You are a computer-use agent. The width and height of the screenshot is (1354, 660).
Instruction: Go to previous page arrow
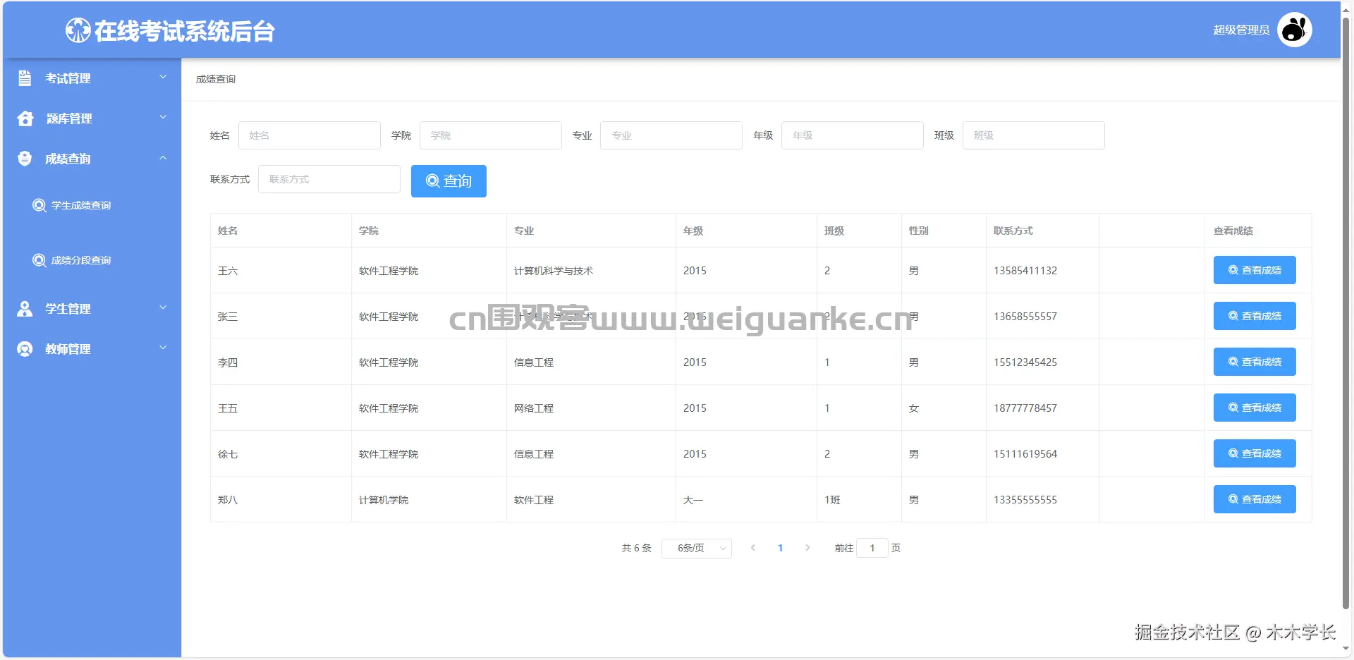point(753,548)
